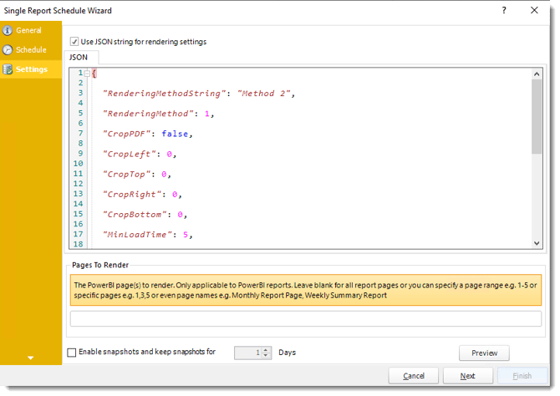This screenshot has height=396, width=560.
Task: Enable snapshots and keep snapshots checkbox
Action: tap(72, 353)
